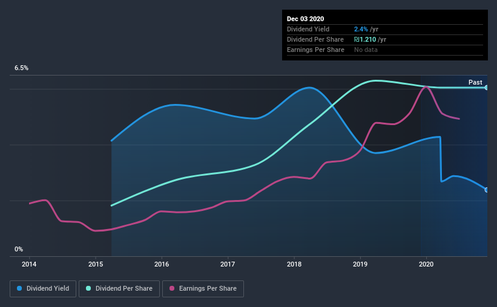497x307 pixels.
Task: Click the 2018 x-axis label
Action: [x=294, y=264]
